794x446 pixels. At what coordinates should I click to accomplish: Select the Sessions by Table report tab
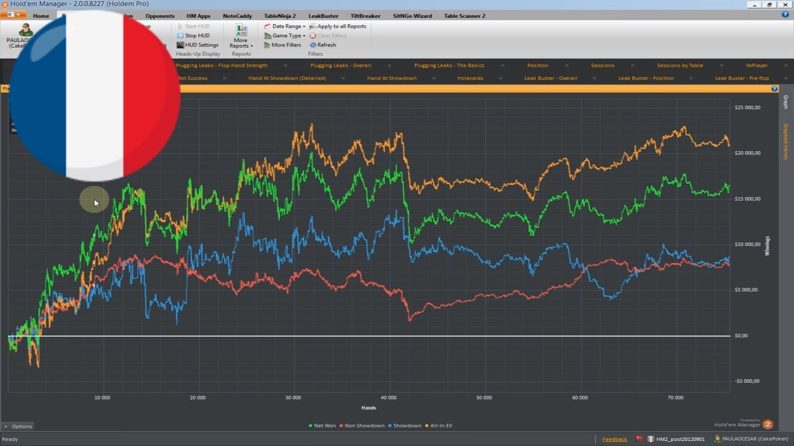680,66
